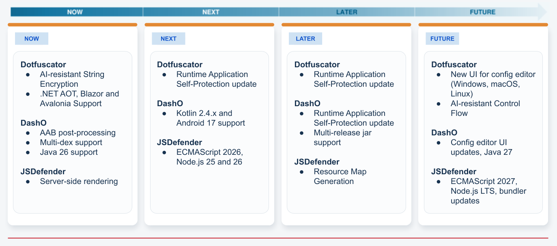Click the "Multi-dex support" item

[71, 142]
